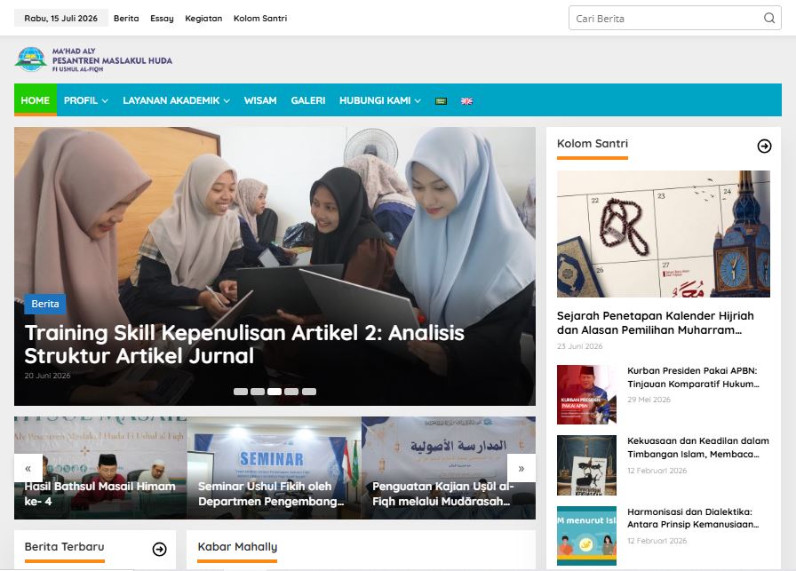Go to previous carousel item arrow
This screenshot has width=796, height=571.
coord(28,469)
